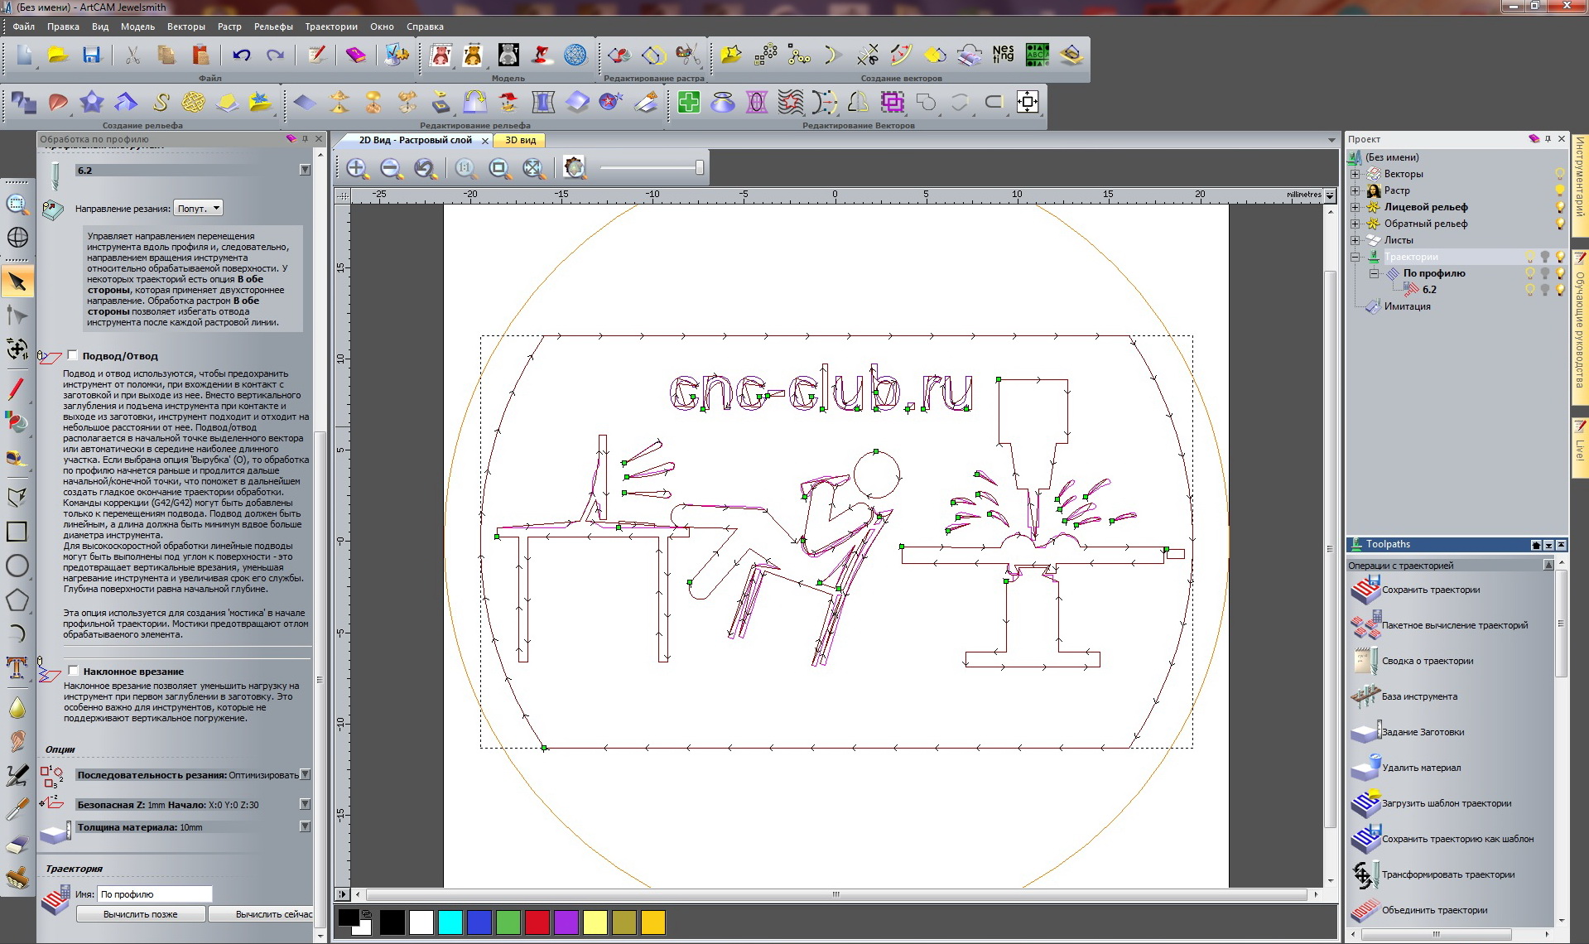Screen dimensions: 1589x944
Task: Enable the Подвод/Отвод checkbox
Action: pyautogui.click(x=73, y=355)
